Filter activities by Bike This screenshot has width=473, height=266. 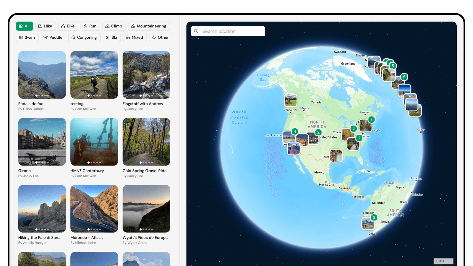[x=68, y=26]
